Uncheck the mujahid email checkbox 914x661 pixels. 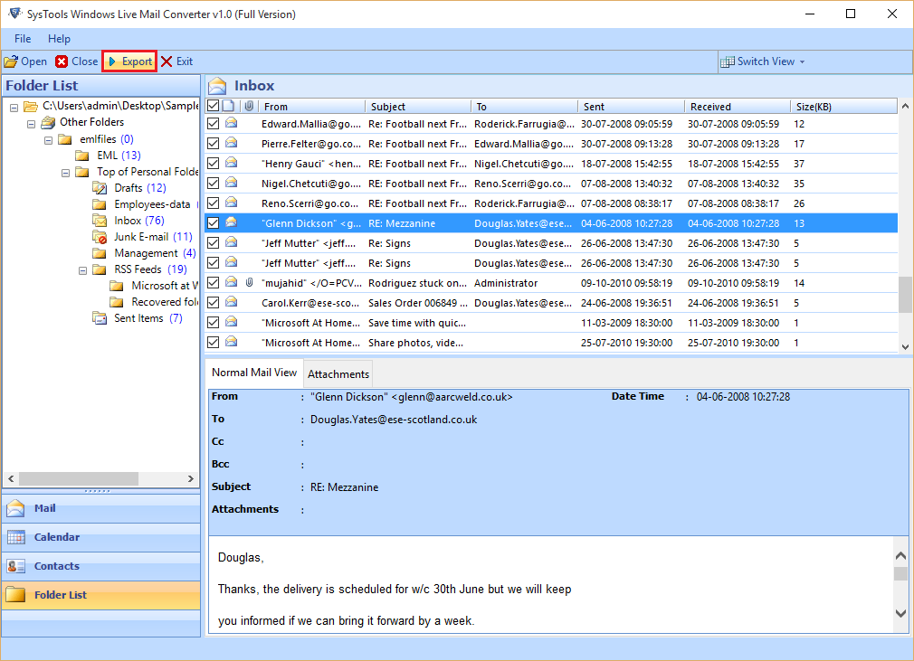(x=214, y=282)
